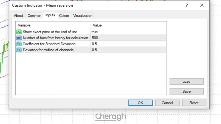
Task: Click the green chart icon beside Show exact price
Action: coord(19,32)
